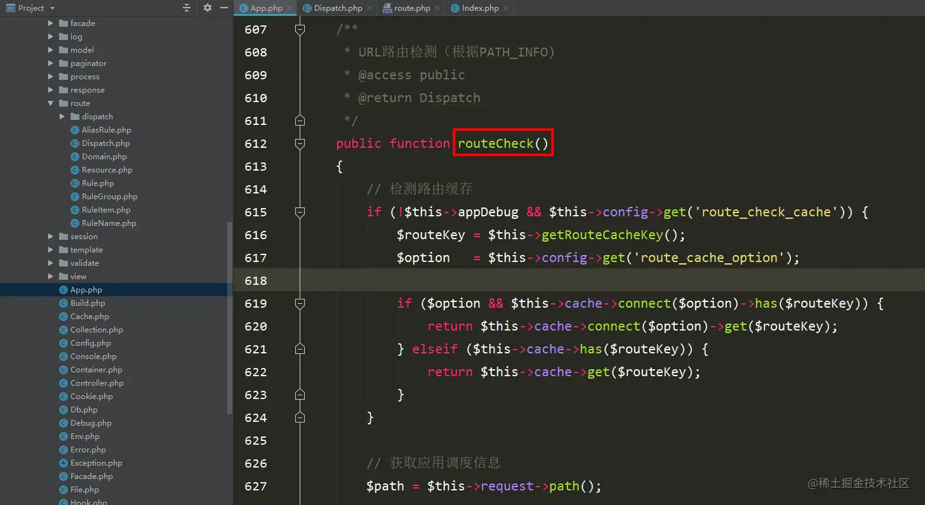Select Rule.php file
This screenshot has height=505, width=925.
pos(98,183)
